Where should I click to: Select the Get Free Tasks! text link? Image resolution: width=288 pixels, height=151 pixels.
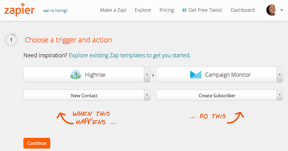(205, 10)
